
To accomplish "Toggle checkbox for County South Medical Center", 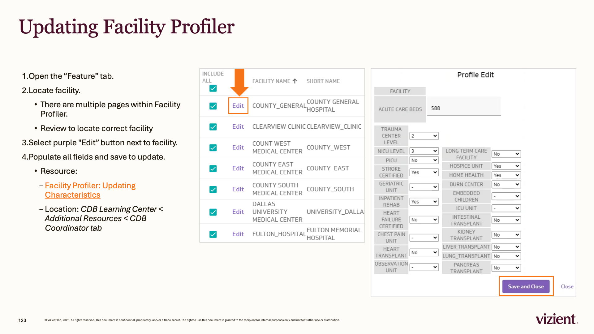I will [213, 189].
